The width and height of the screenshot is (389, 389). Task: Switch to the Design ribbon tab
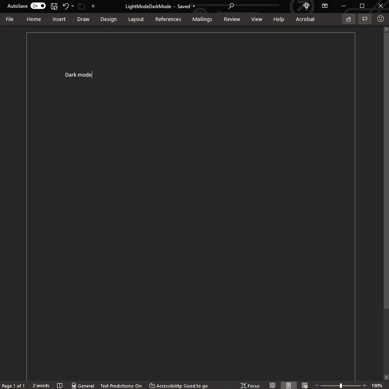(108, 19)
